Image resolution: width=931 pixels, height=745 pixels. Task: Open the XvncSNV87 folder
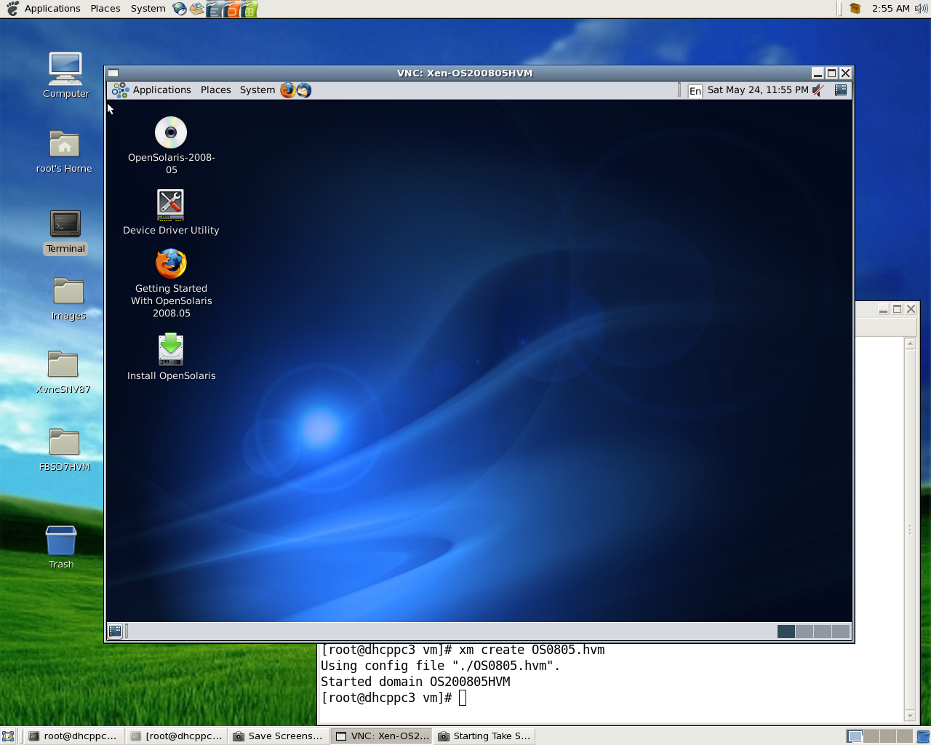point(63,364)
